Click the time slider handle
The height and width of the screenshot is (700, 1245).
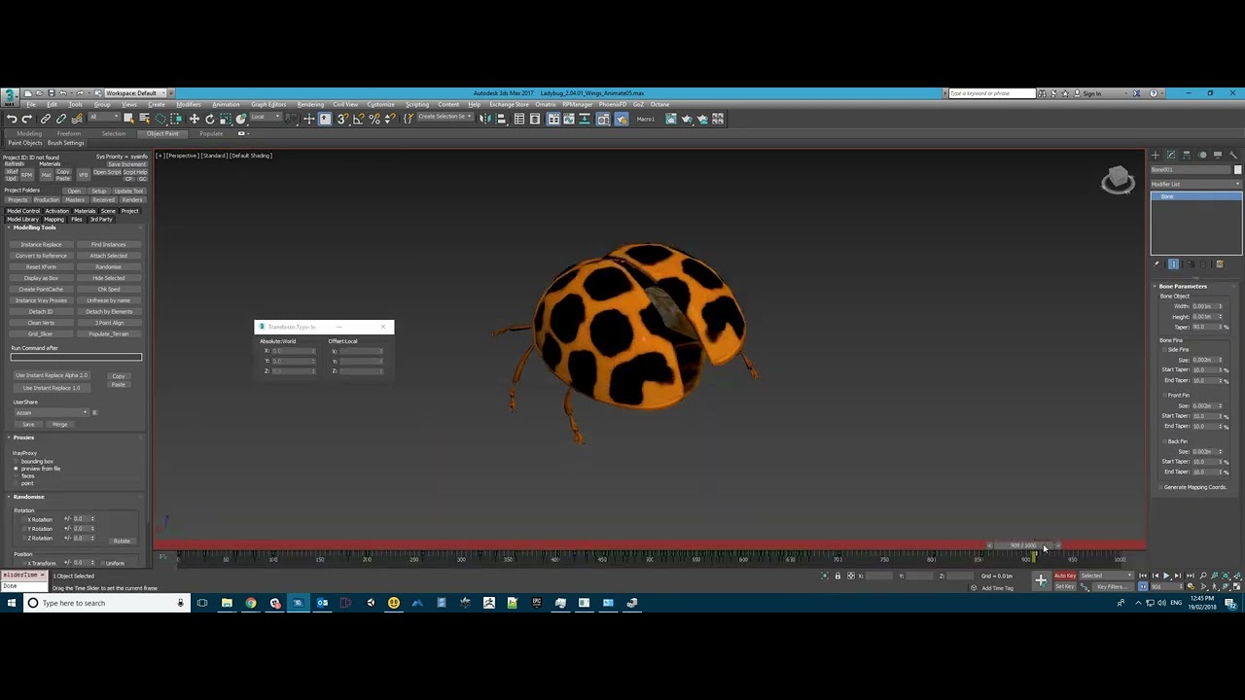point(1023,545)
